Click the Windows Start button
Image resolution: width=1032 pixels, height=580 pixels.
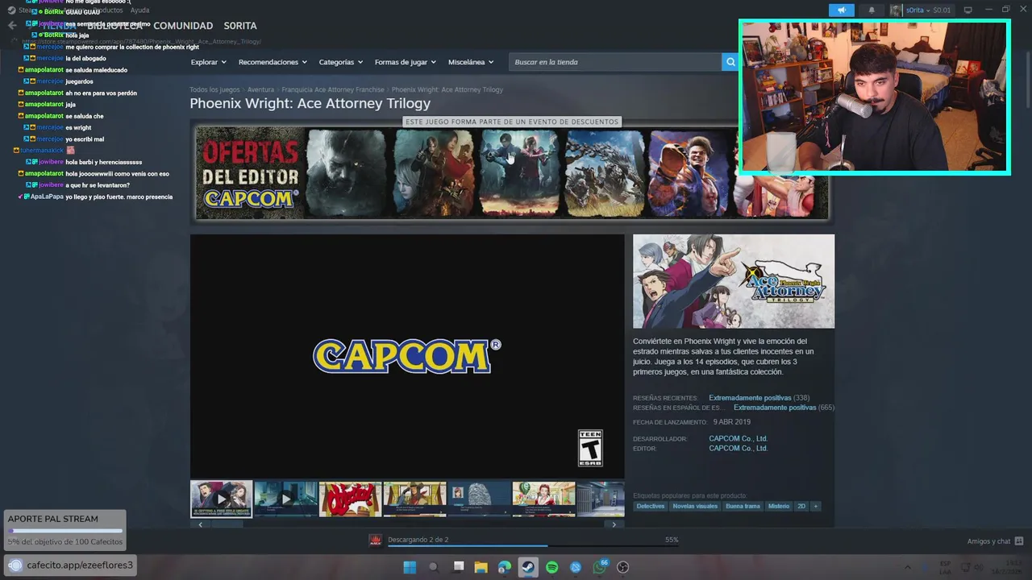point(410,567)
